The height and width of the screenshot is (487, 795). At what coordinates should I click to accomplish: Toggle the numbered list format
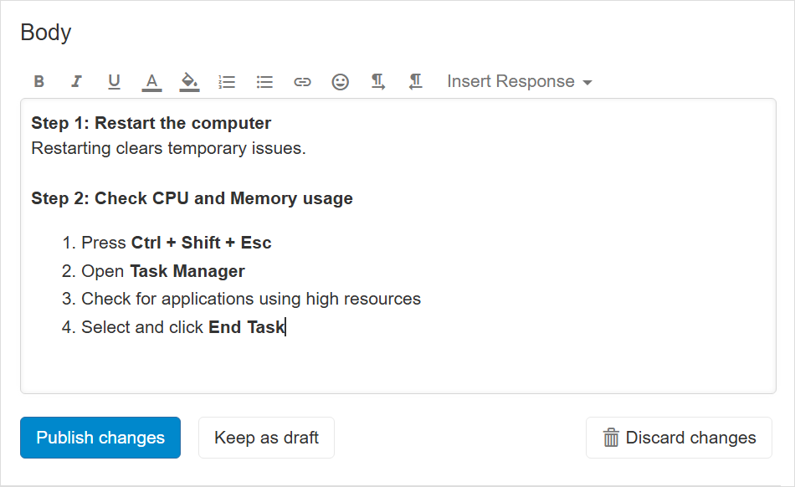[x=227, y=81]
